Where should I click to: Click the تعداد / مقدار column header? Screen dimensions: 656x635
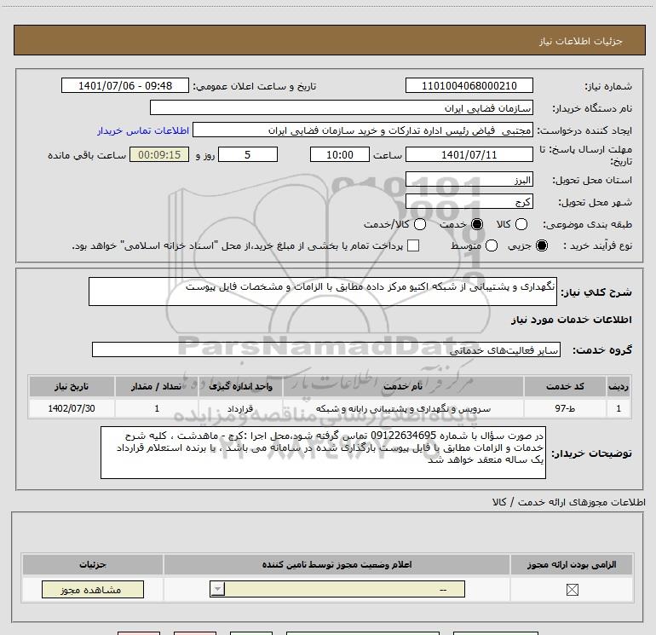157,386
